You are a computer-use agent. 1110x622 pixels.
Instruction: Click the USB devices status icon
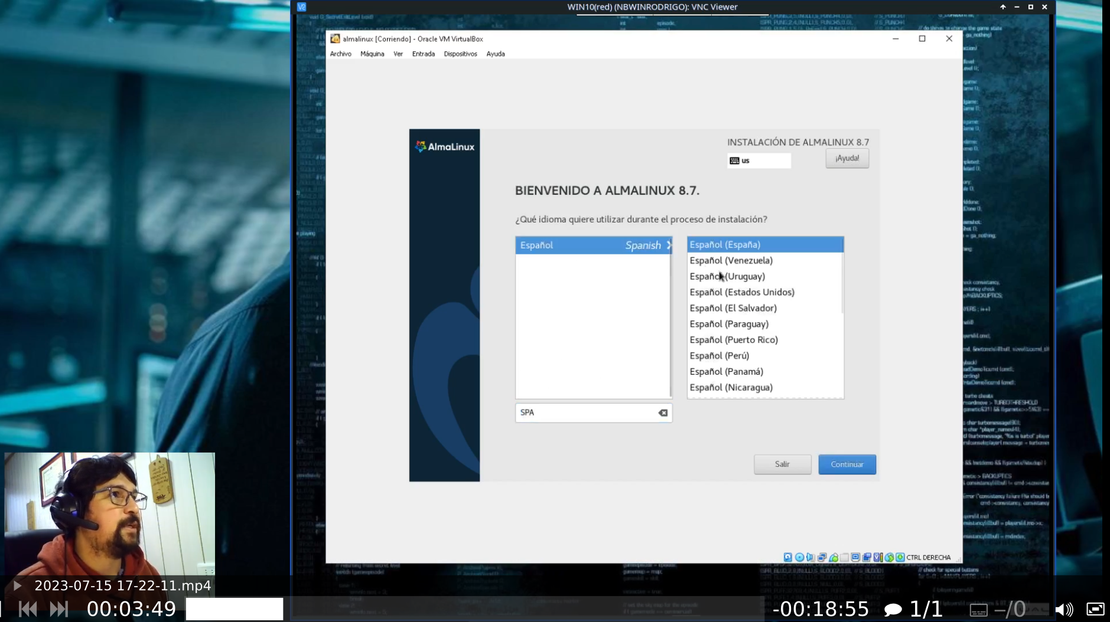pyautogui.click(x=834, y=557)
